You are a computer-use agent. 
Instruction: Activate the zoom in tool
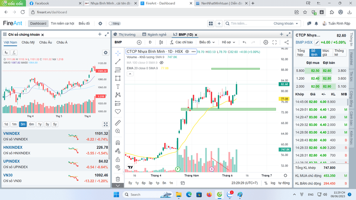coord(118,131)
